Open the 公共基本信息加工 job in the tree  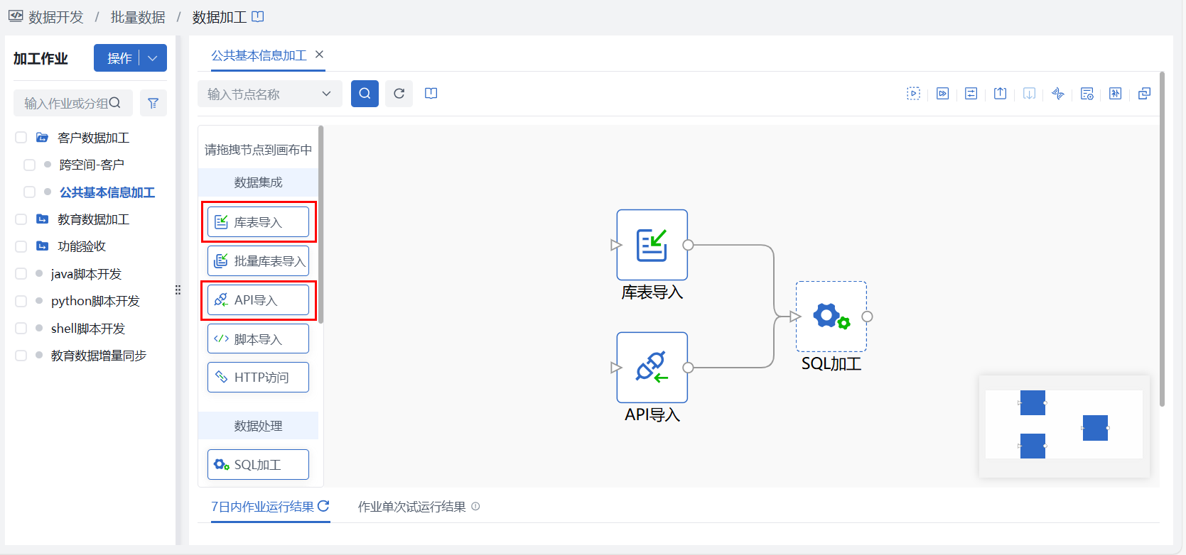(x=107, y=192)
